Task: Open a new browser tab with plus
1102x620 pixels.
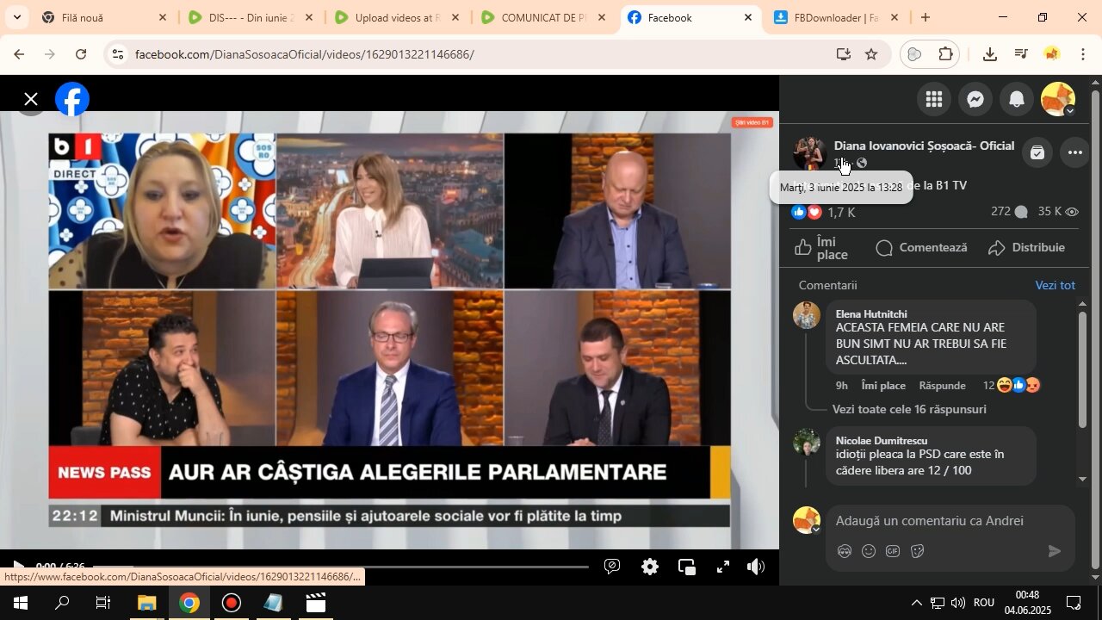Action: 926,17
